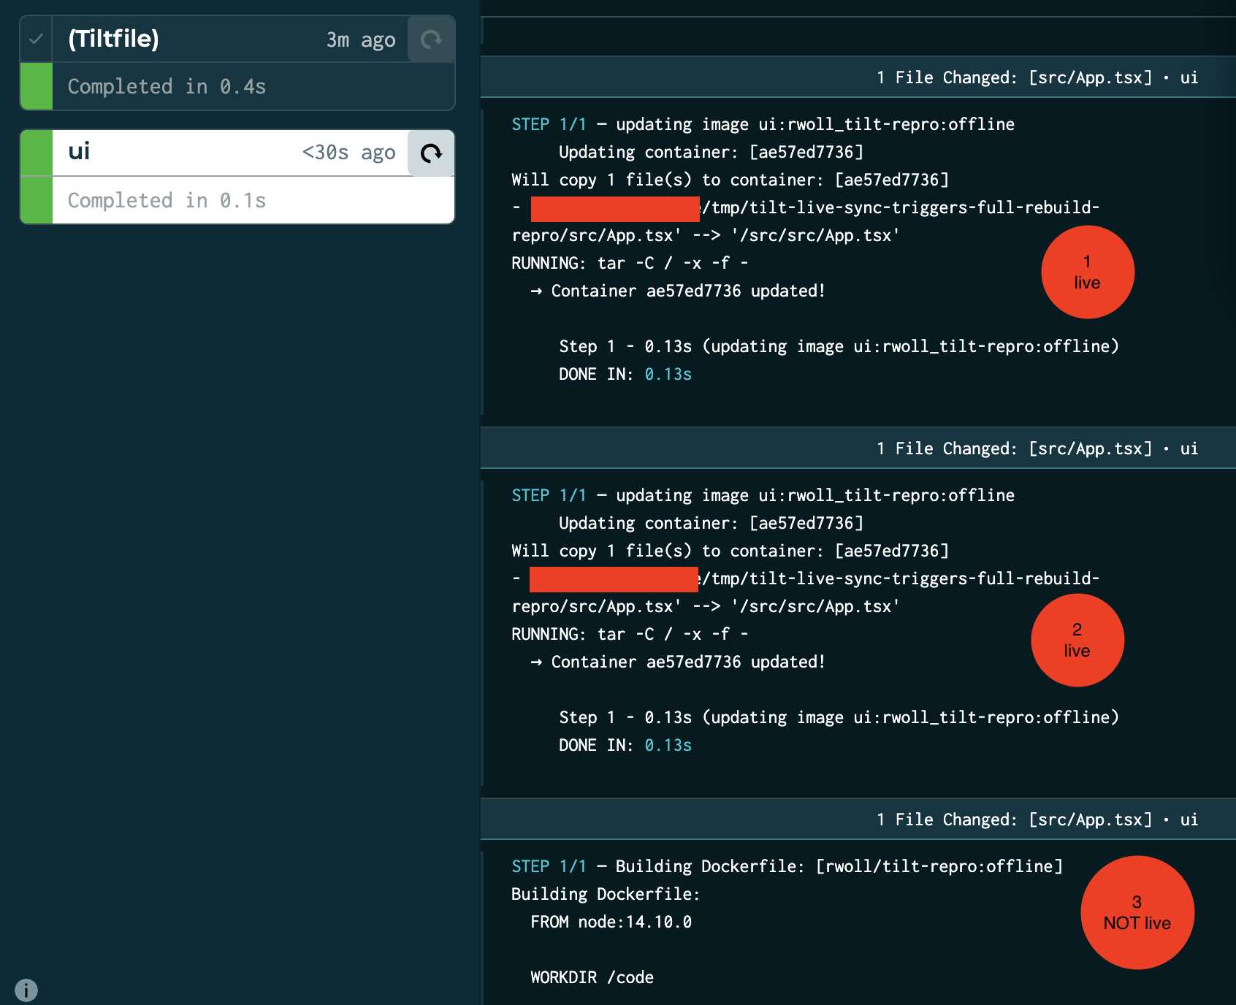Viewport: 1236px width, 1005px height.
Task: Click the '<30s ago' timestamp text
Action: (x=348, y=153)
